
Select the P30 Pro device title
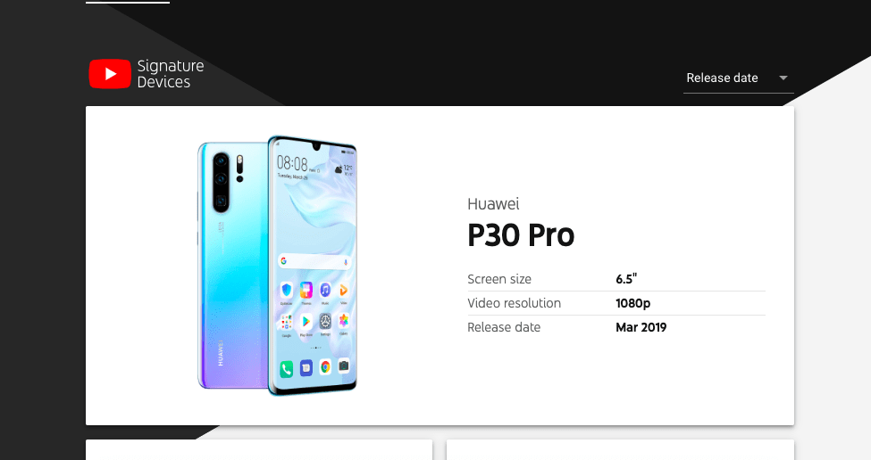(x=521, y=235)
